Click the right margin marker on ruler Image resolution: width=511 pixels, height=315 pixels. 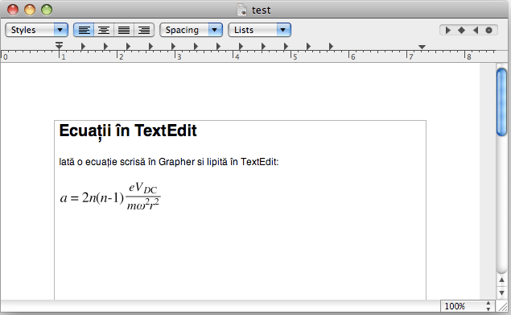(422, 47)
